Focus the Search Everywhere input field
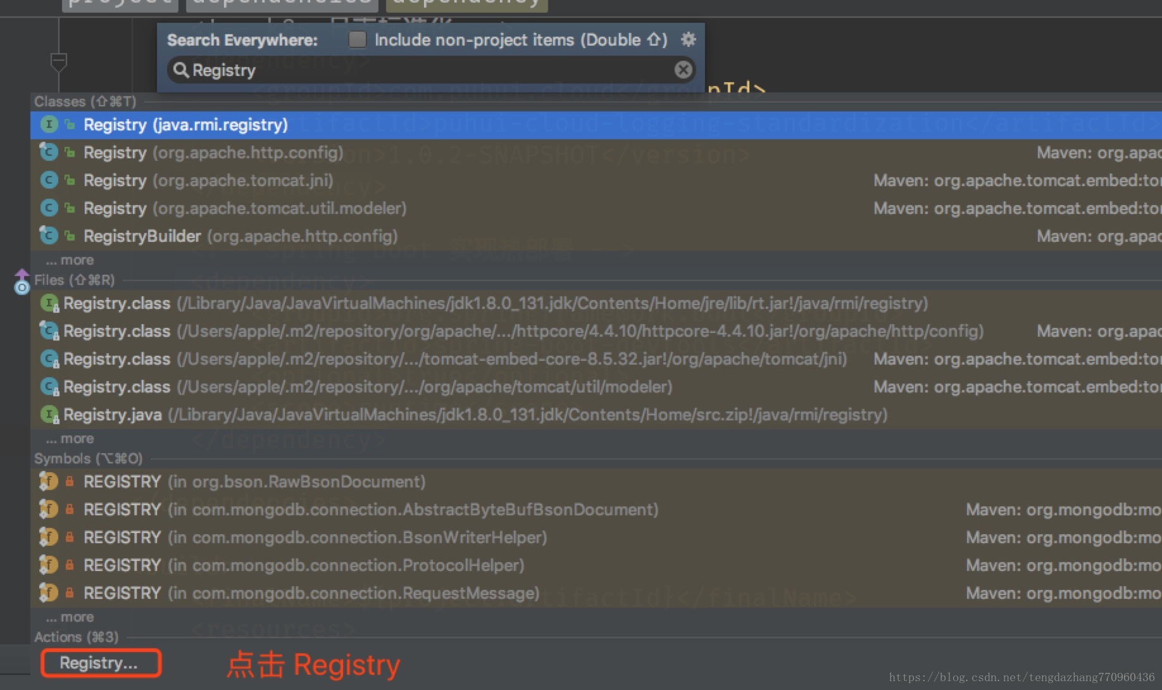 [x=430, y=70]
